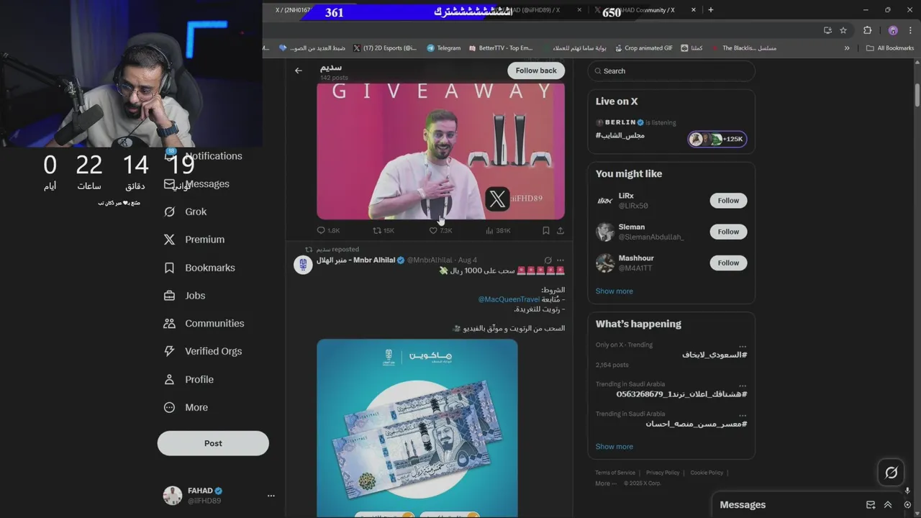This screenshot has width=921, height=518.
Task: Open the Telegram bookmark
Action: (x=444, y=48)
